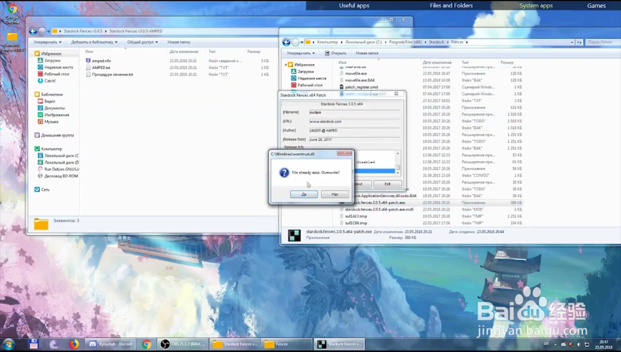Open Загрузки in AMPED window sidebar
The height and width of the screenshot is (352, 621).
pos(52,60)
